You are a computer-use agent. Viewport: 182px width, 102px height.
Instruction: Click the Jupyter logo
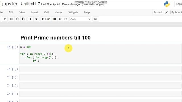tap(9, 4)
